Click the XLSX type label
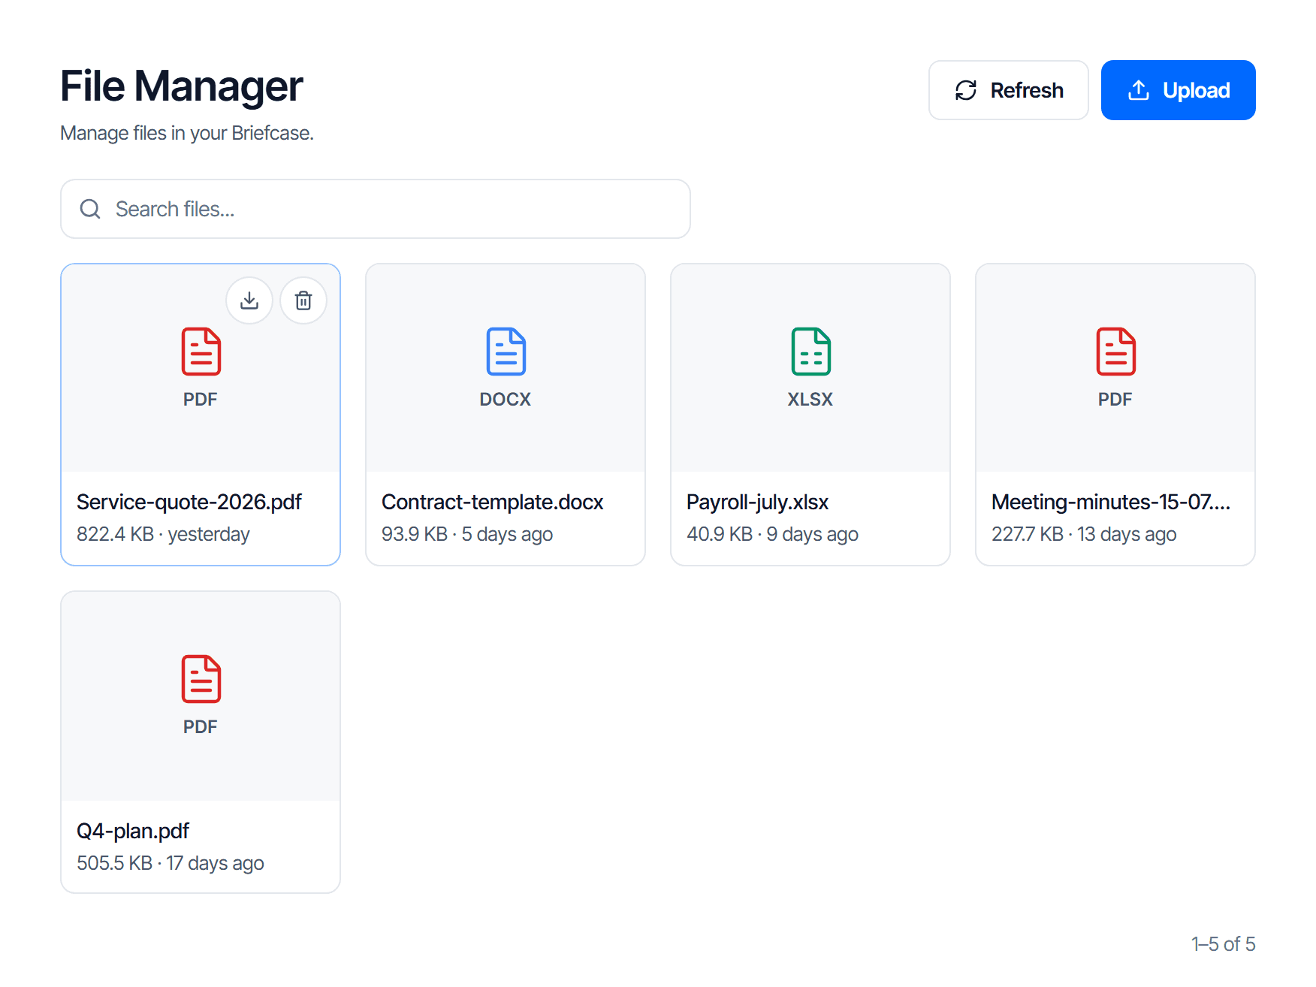This screenshot has height=987, width=1316. pyautogui.click(x=810, y=400)
